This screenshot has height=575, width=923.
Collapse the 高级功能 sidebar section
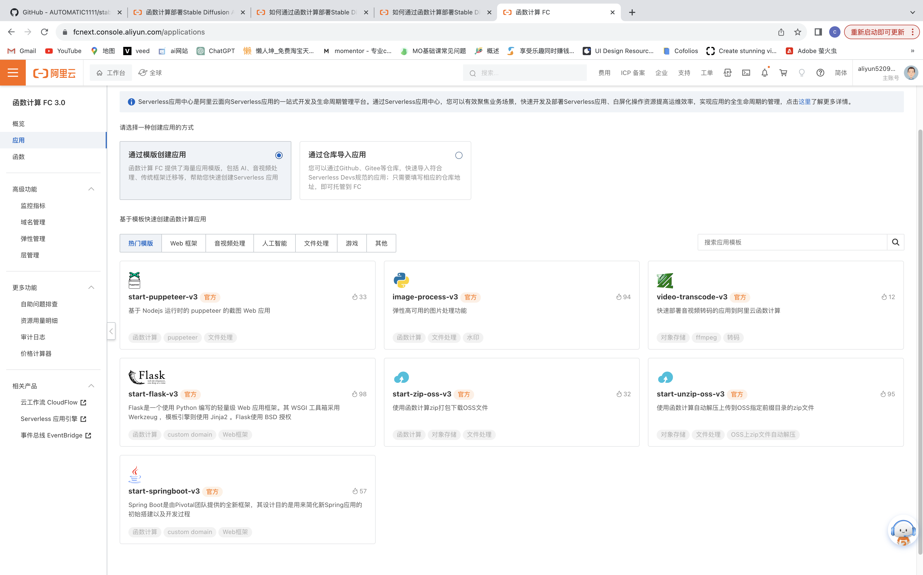(x=91, y=189)
